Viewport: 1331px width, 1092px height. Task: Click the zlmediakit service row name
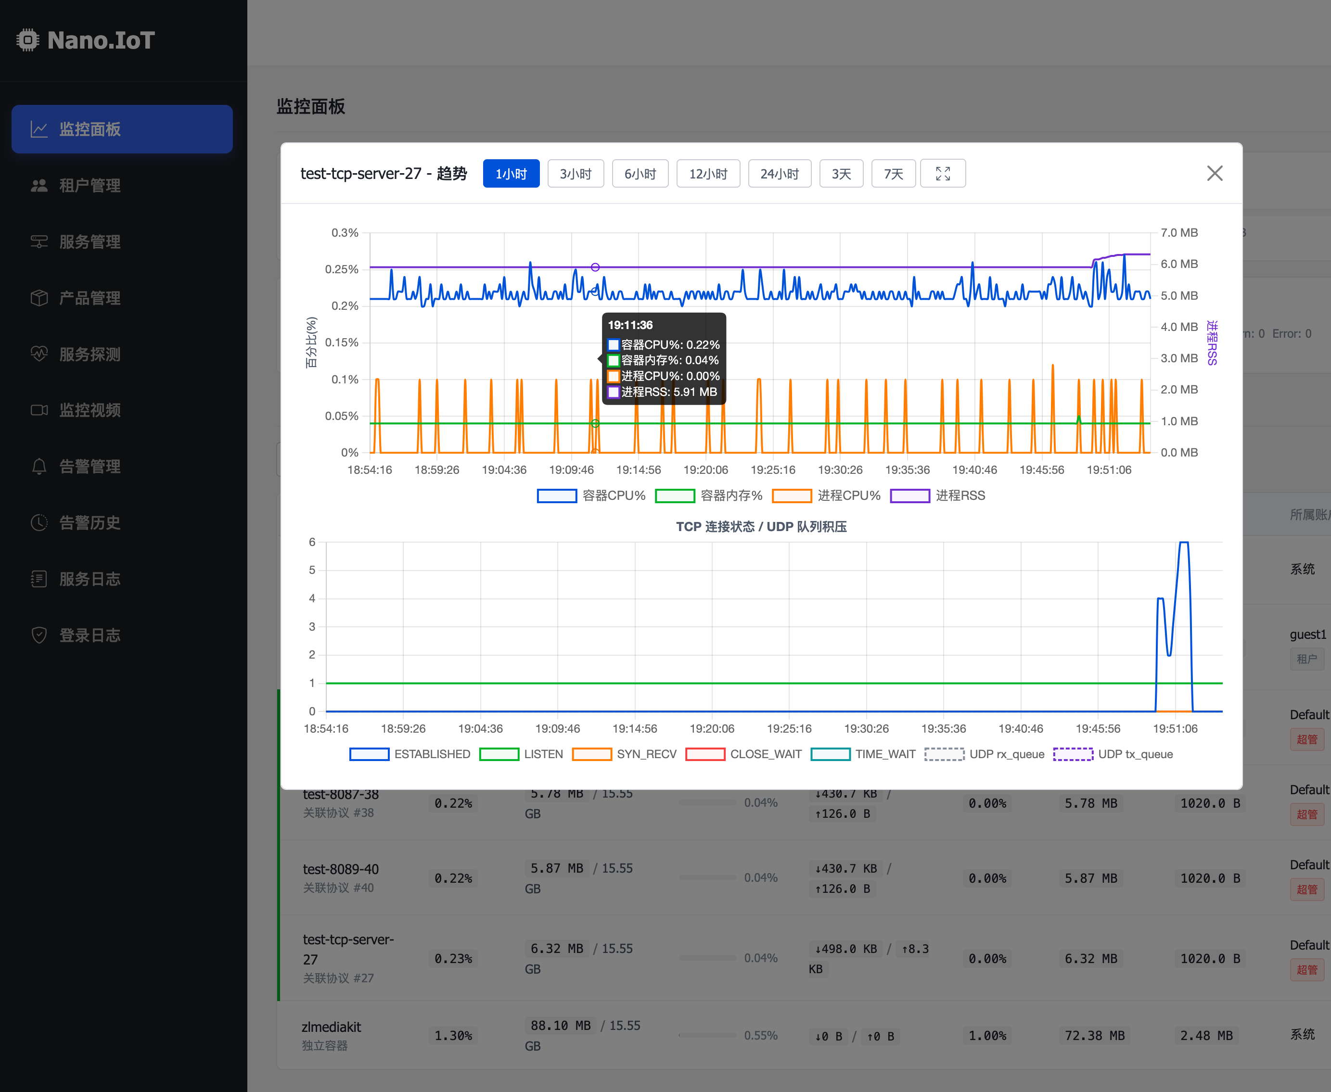(x=331, y=1027)
